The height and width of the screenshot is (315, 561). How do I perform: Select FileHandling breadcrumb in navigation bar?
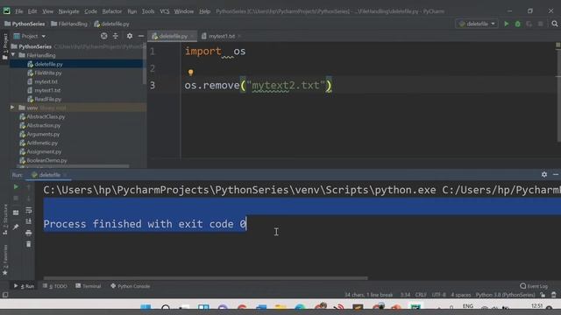click(69, 24)
